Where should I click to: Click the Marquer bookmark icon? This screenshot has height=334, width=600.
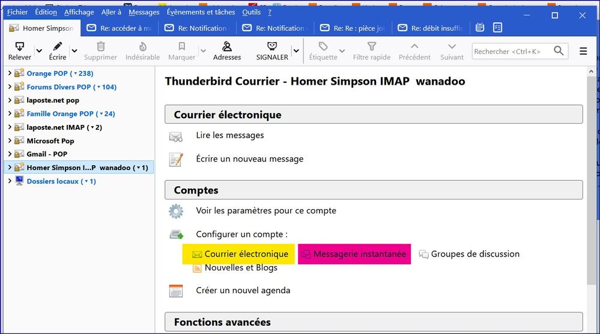click(x=182, y=47)
